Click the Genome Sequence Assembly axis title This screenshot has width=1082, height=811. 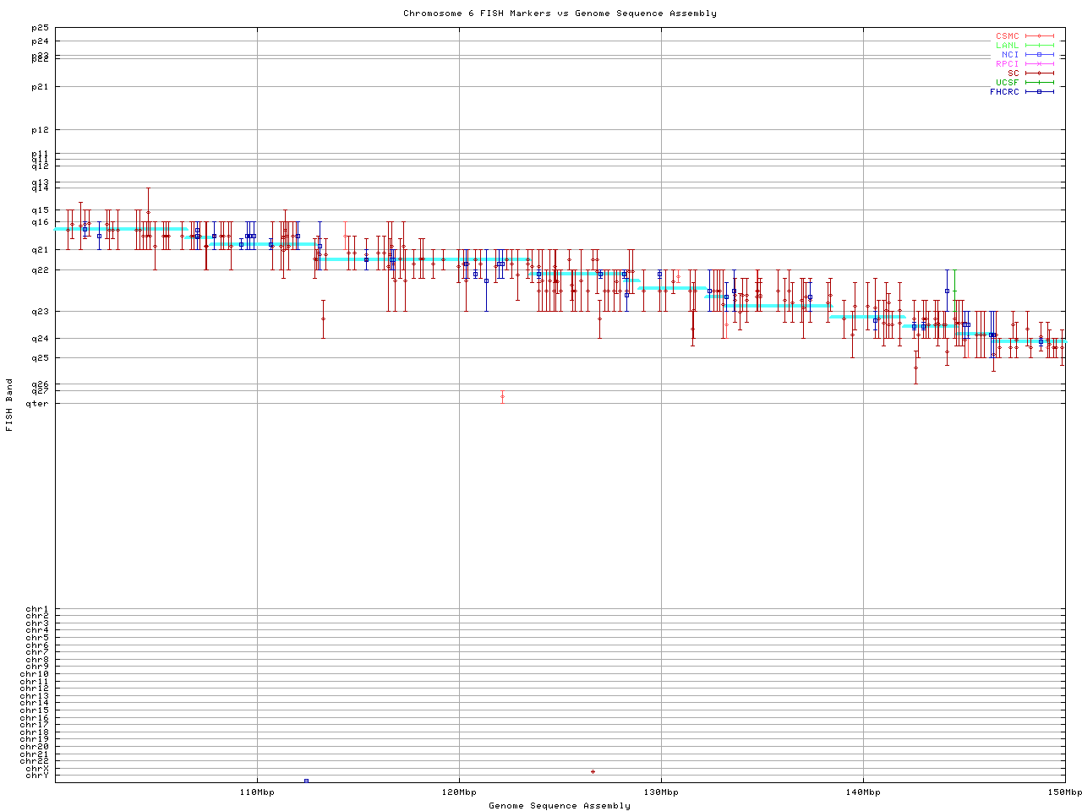tap(560, 806)
